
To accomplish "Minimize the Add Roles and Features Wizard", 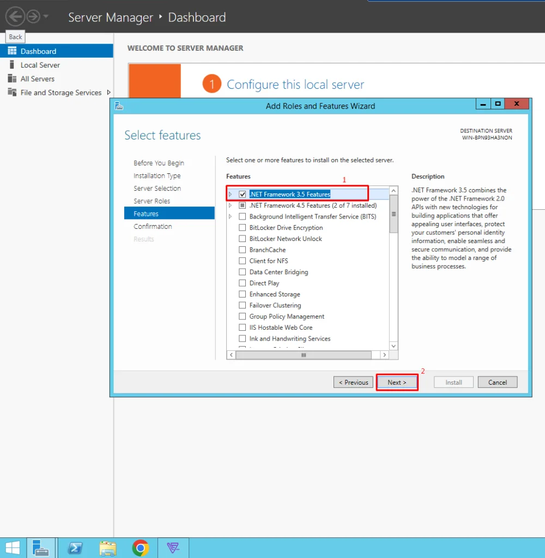I will coord(483,104).
